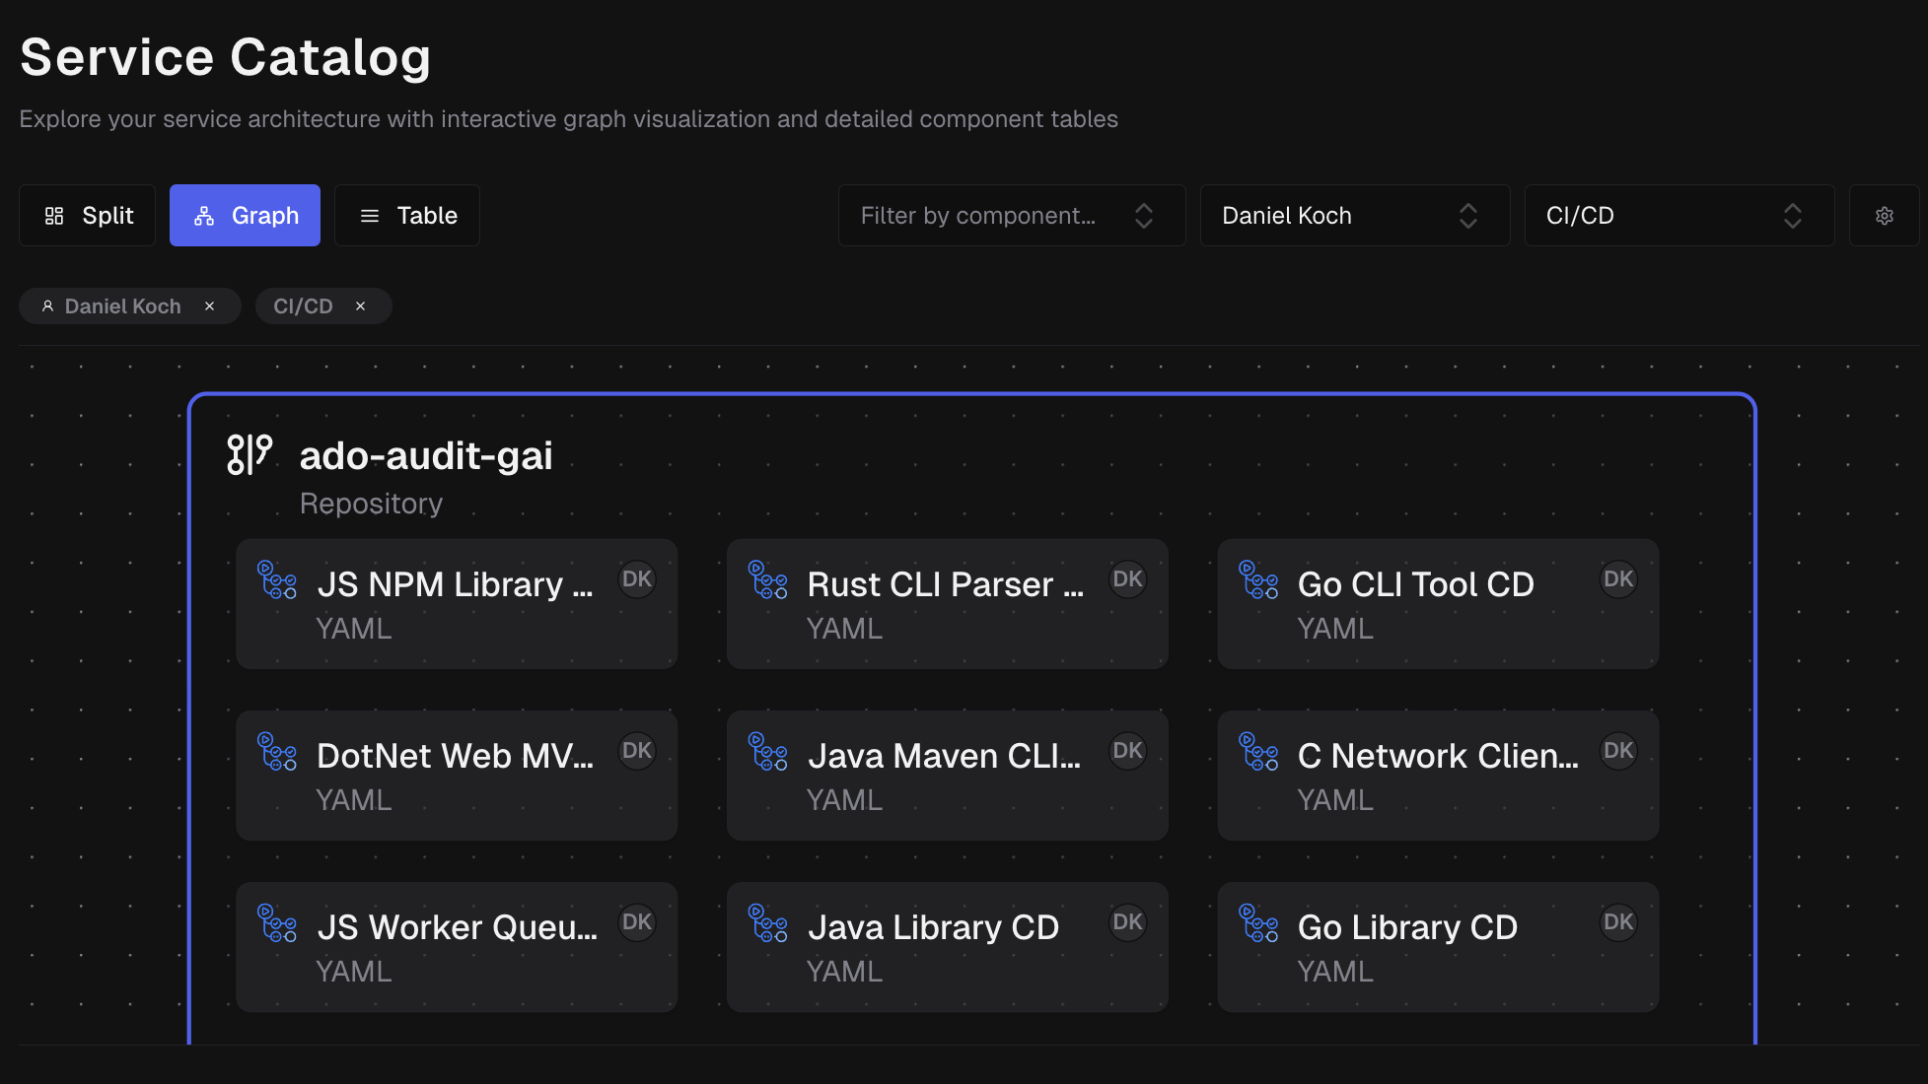Switch to Table view
1928x1084 pixels.
point(407,216)
